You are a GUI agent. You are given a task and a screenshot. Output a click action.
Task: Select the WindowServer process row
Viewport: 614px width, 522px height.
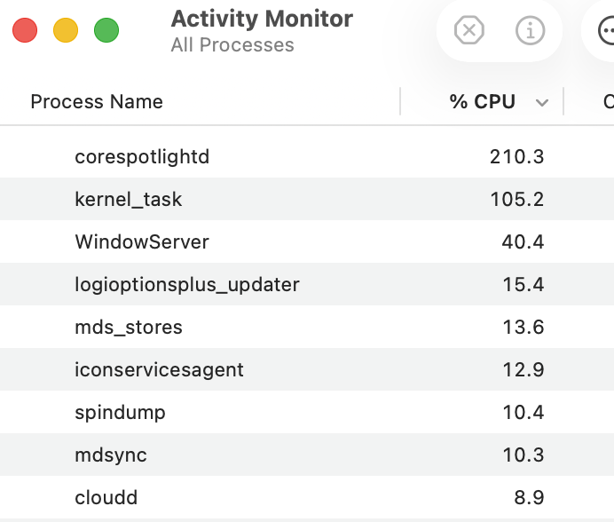point(142,242)
